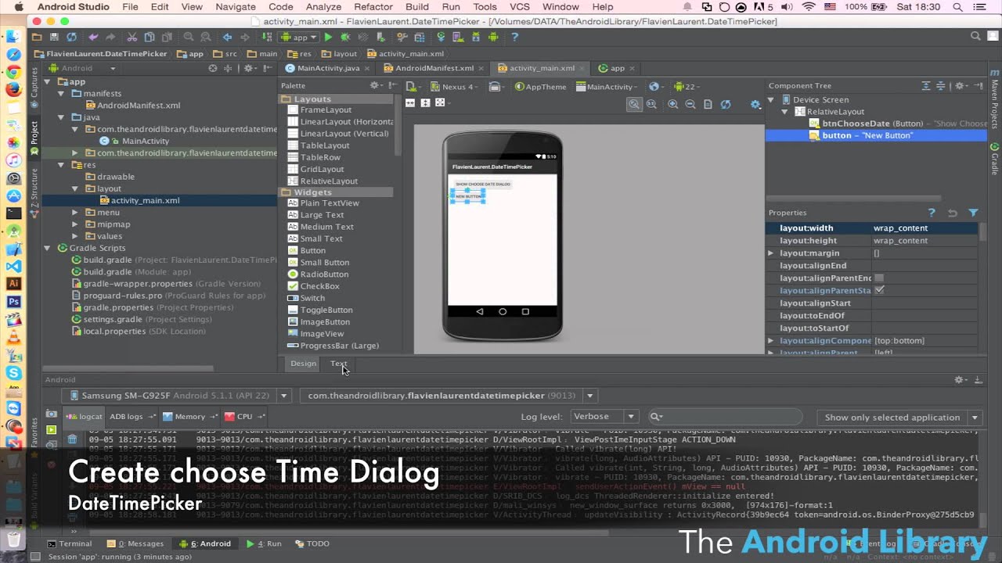The image size is (1002, 563).
Task: Click the Undo arrow icon
Action: coord(93,37)
